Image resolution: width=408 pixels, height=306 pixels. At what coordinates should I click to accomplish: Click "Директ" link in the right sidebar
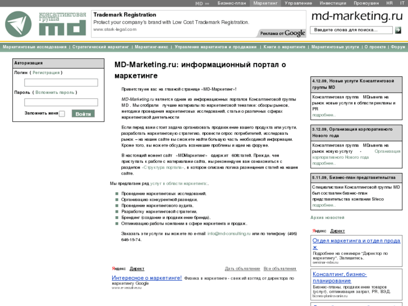point(337,231)
